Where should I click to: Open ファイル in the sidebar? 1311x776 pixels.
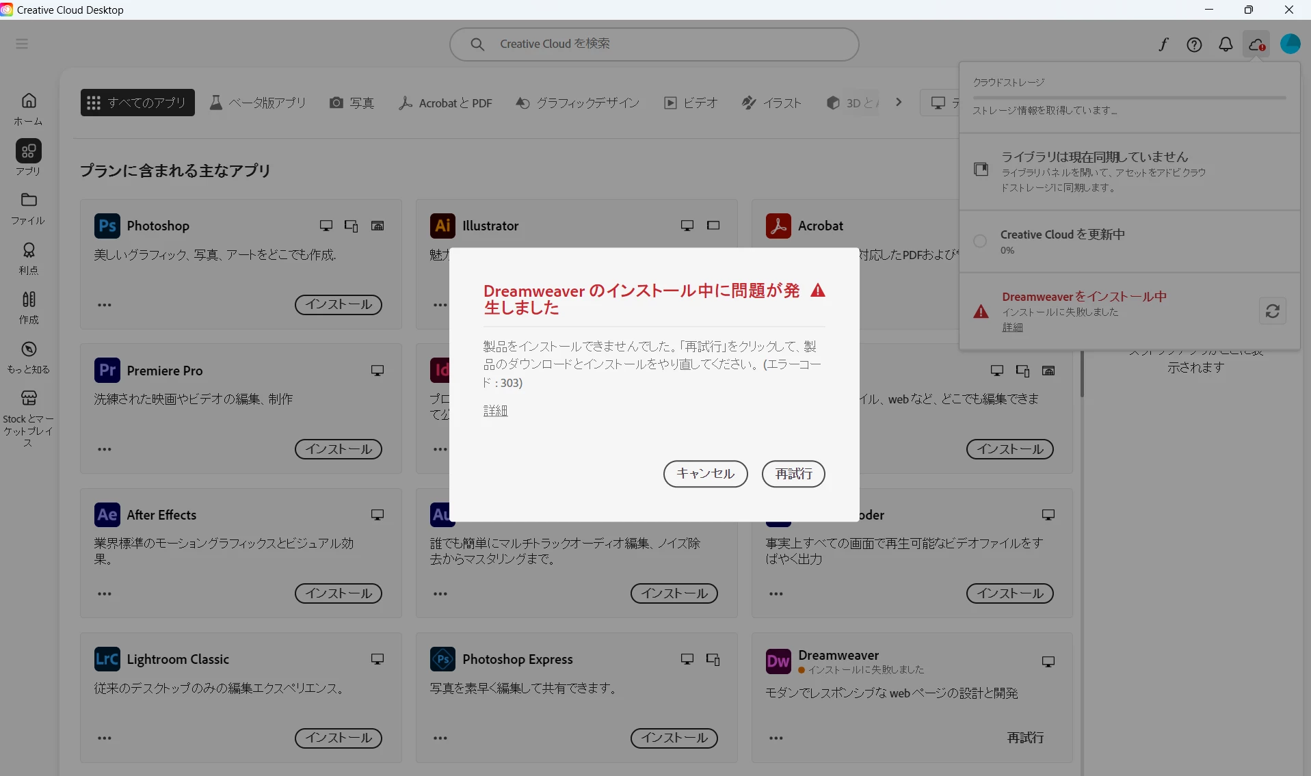[29, 209]
